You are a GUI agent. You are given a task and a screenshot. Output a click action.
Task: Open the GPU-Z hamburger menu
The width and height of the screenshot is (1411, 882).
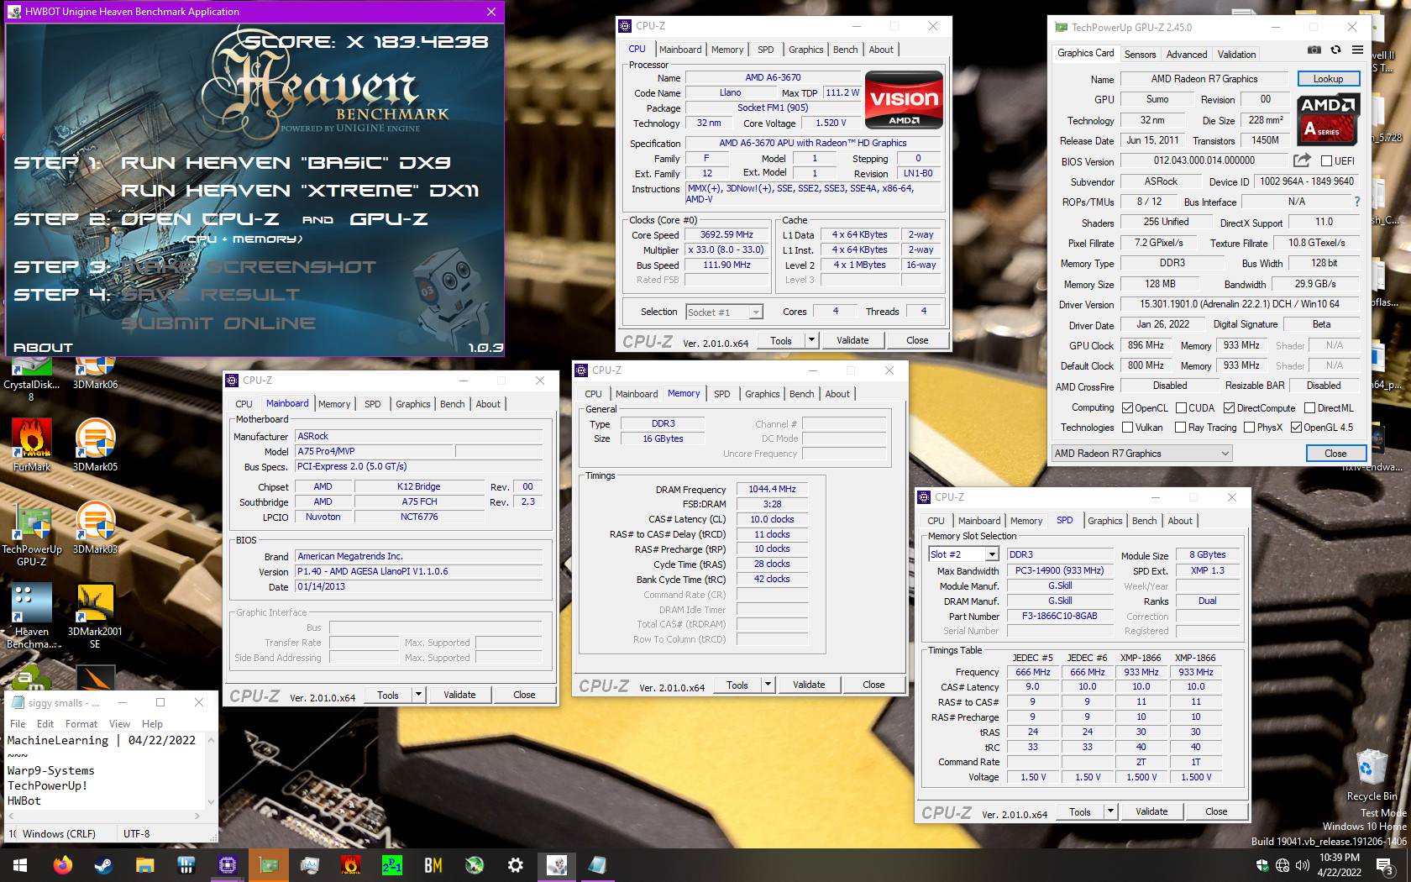click(x=1357, y=50)
